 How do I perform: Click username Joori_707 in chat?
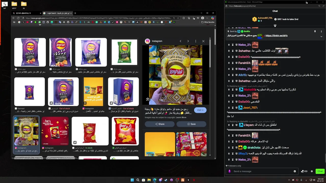pos(250,108)
